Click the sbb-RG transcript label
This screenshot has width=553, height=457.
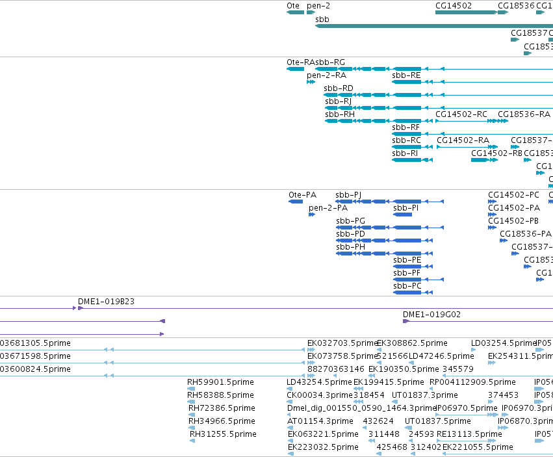[330, 62]
